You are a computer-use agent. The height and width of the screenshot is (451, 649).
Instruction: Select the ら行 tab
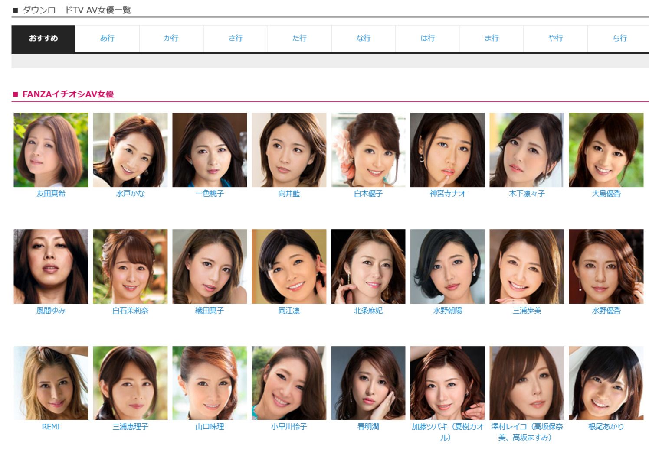pos(619,38)
